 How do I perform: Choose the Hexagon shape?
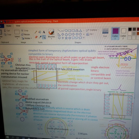[70, 34]
